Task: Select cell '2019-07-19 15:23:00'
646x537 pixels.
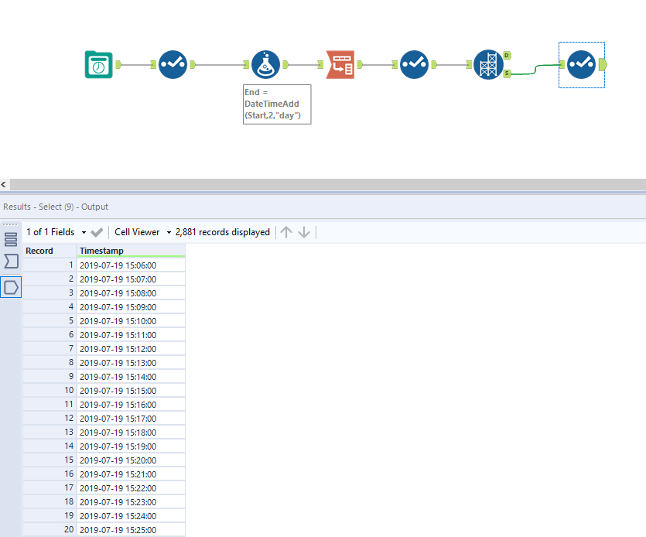Action: [131, 502]
